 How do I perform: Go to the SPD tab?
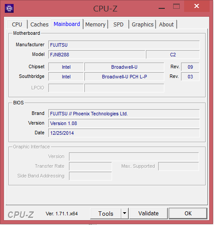pyautogui.click(x=118, y=24)
